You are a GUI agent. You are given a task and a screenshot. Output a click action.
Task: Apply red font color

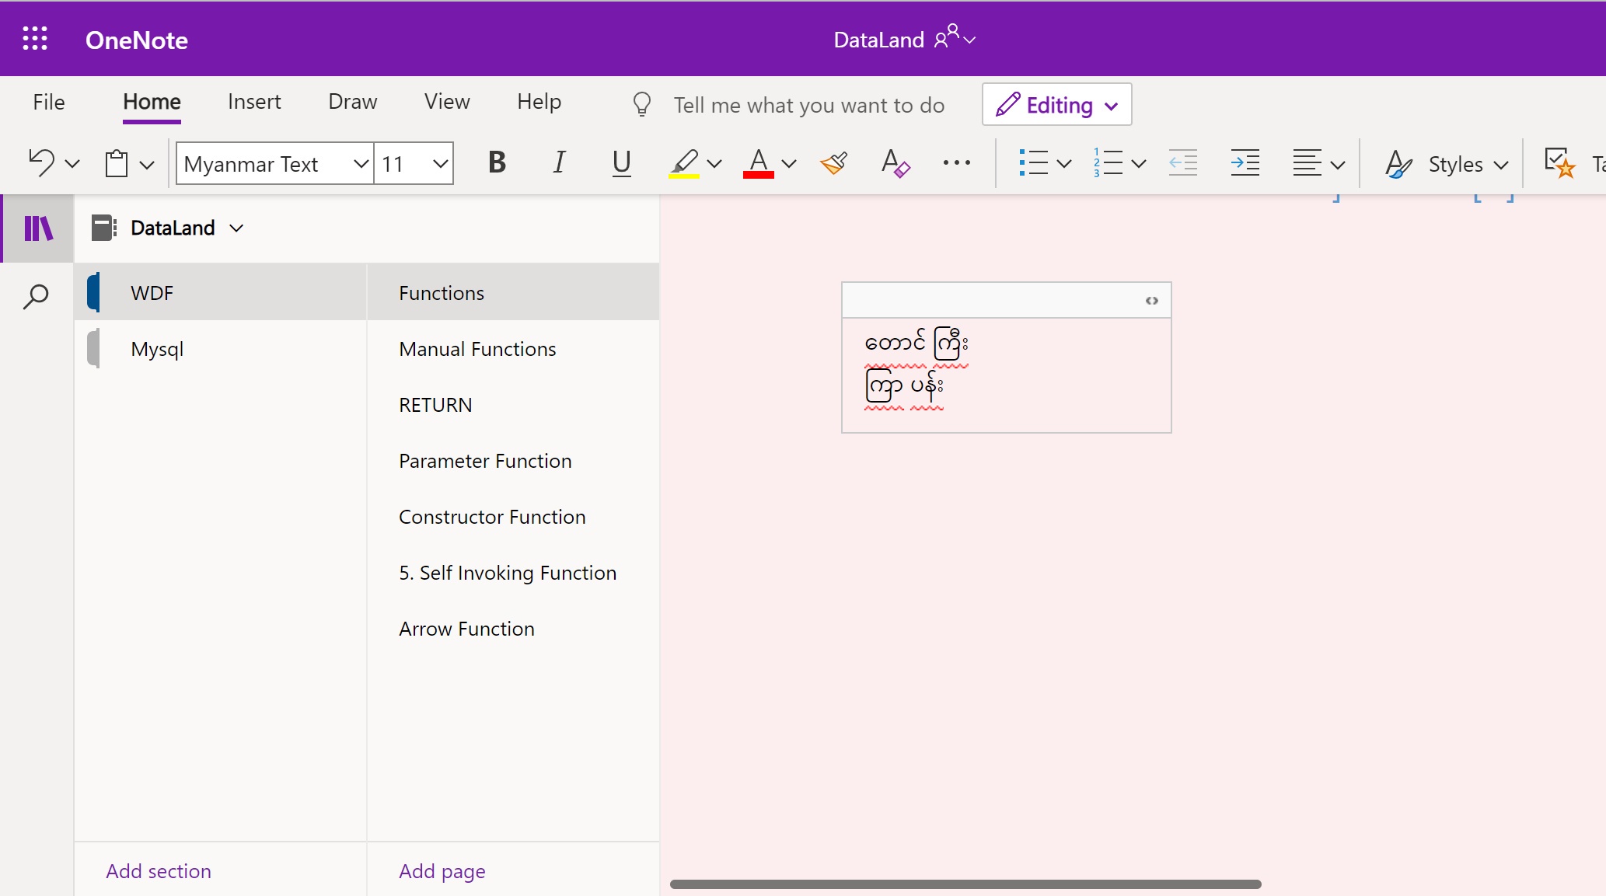pos(759,163)
